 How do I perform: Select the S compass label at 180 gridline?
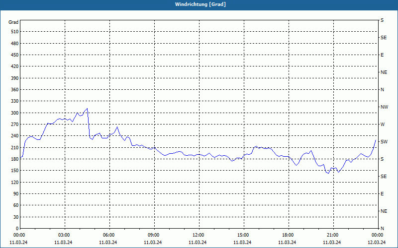click(382, 159)
